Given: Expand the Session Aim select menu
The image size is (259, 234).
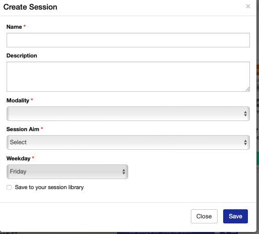Looking at the screenshot, I should (x=128, y=142).
